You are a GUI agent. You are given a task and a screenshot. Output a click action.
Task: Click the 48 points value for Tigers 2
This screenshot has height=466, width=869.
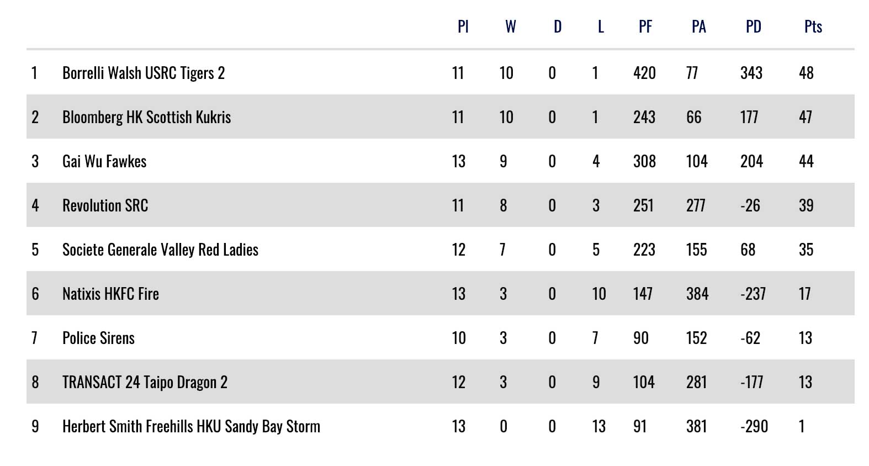point(806,73)
